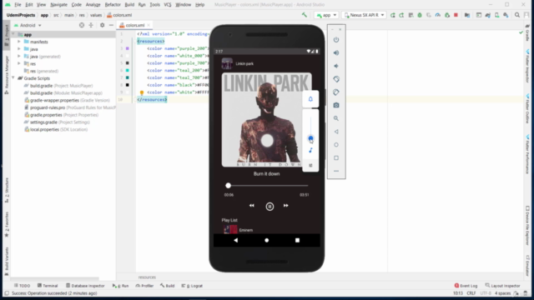Open the Event Log
Screen dimensions: 534x300
(x=466, y=286)
